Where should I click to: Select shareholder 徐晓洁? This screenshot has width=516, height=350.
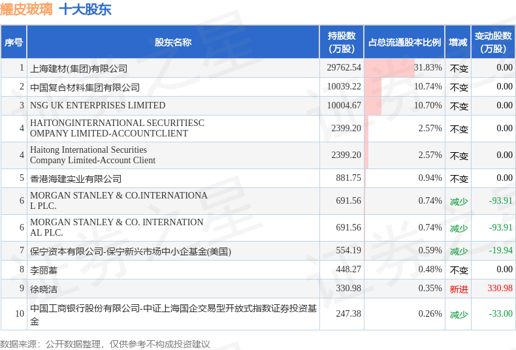tap(44, 289)
